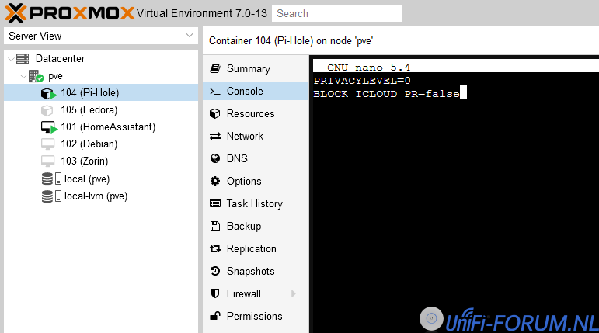This screenshot has width=599, height=333.
Task: Collapse the Datacenter tree node
Action: [x=10, y=59]
